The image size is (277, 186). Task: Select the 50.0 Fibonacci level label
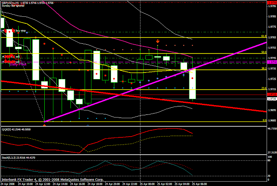264,52
